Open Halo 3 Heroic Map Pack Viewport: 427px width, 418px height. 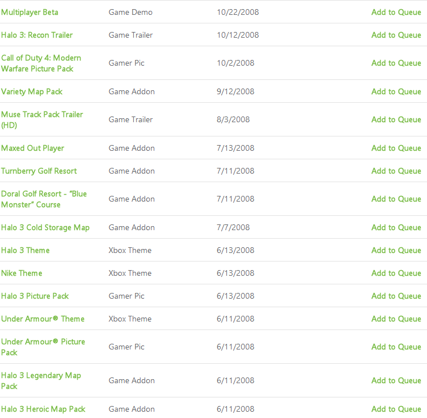(43, 409)
